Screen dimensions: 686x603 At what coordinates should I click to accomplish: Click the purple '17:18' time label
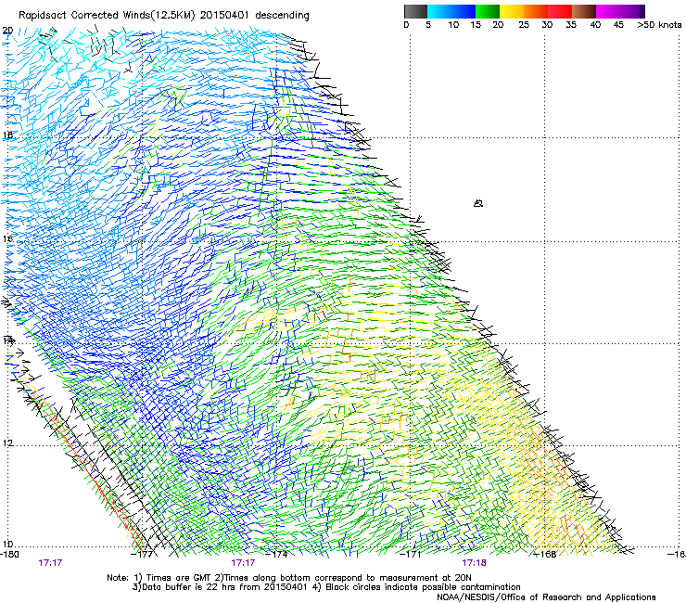coord(474,563)
